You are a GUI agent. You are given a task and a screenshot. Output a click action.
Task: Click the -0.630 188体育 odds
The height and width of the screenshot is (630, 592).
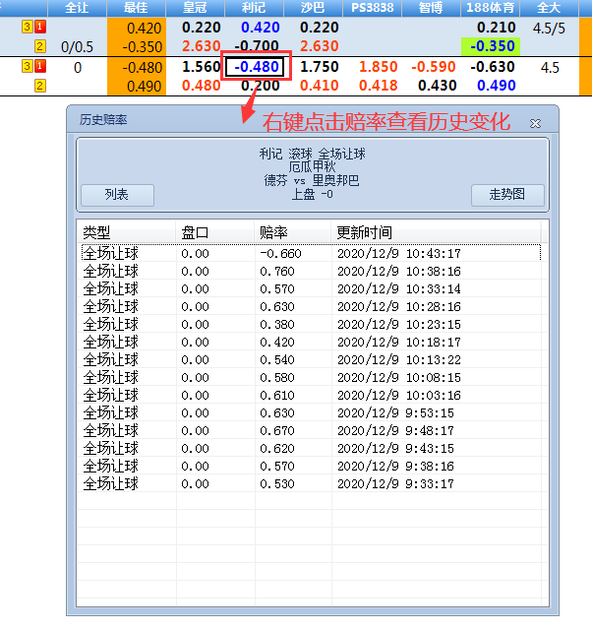coord(493,67)
